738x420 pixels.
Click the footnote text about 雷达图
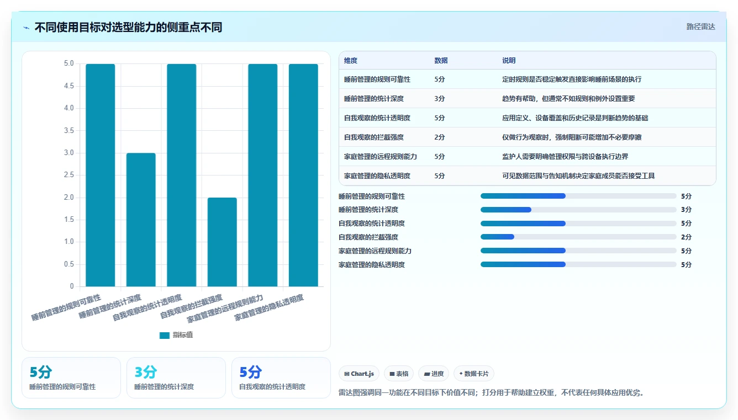click(491, 393)
